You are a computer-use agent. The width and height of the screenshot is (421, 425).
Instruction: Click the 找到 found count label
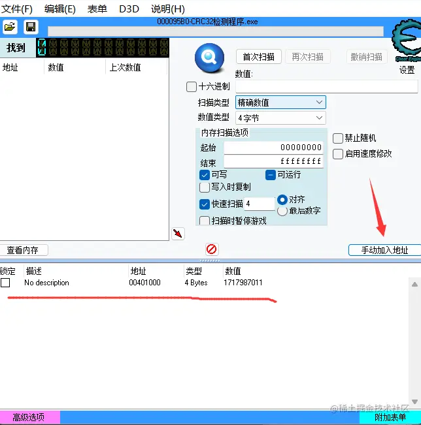pyautogui.click(x=16, y=48)
